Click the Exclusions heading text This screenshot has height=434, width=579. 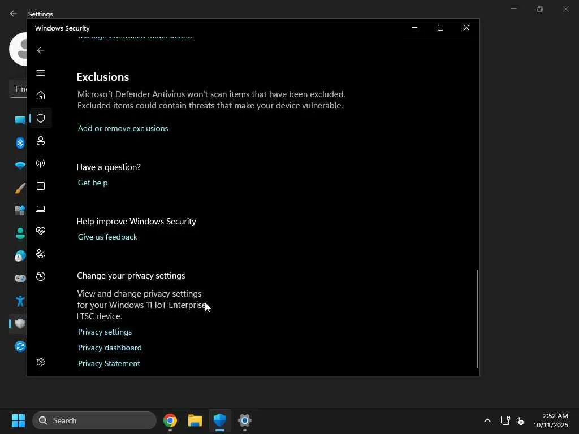[x=103, y=77]
